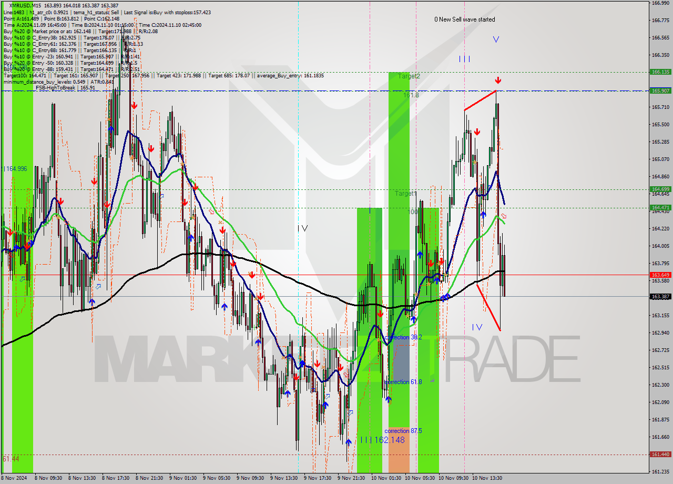The height and width of the screenshot is (484, 673).
Task: Click the green 166.135 price tag
Action: point(660,72)
